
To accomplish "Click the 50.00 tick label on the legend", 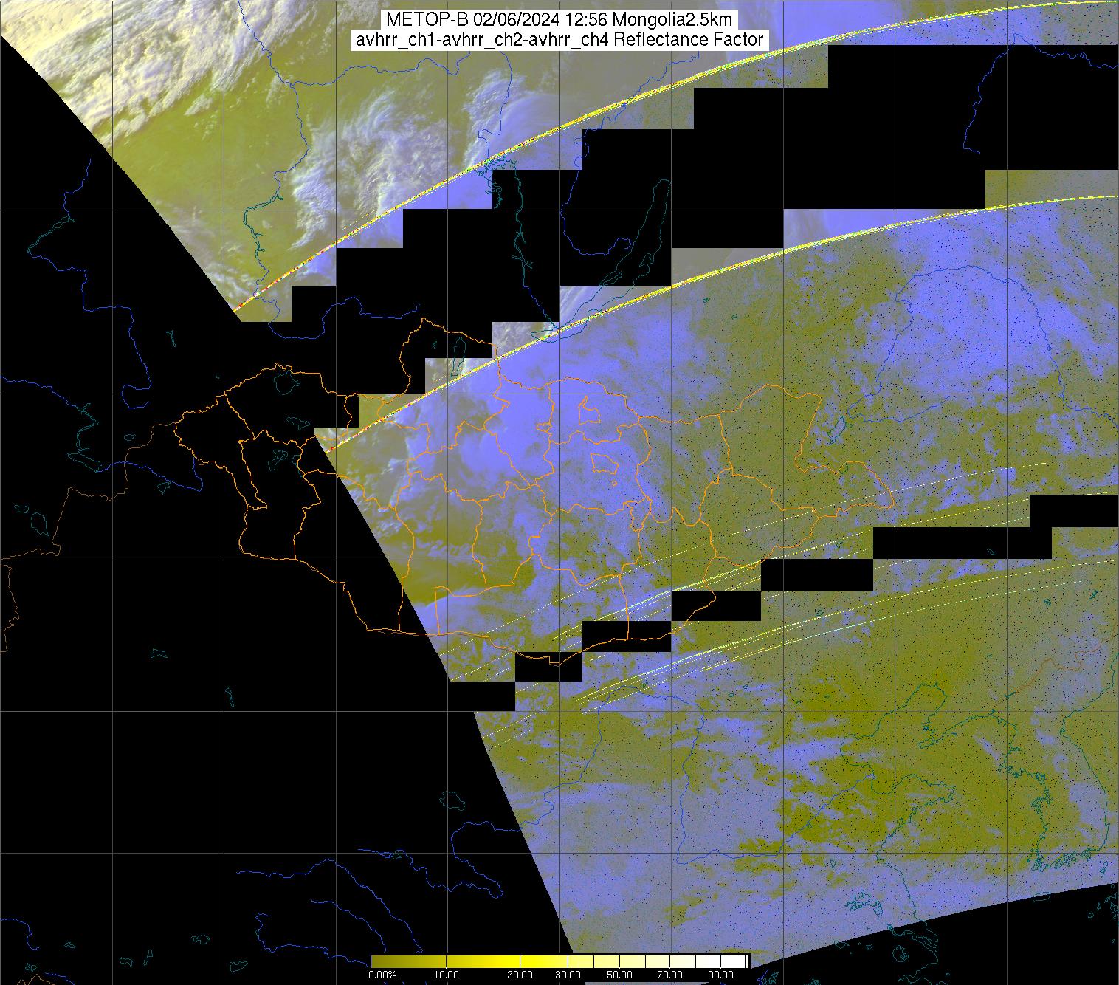I will (619, 975).
